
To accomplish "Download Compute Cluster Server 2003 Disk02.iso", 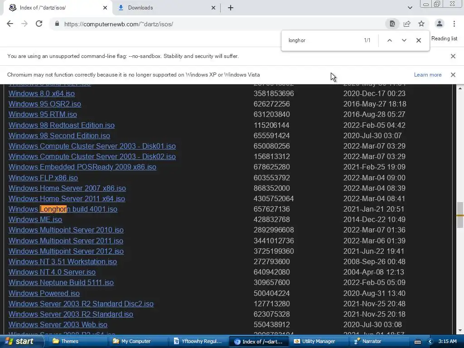I will tap(92, 156).
